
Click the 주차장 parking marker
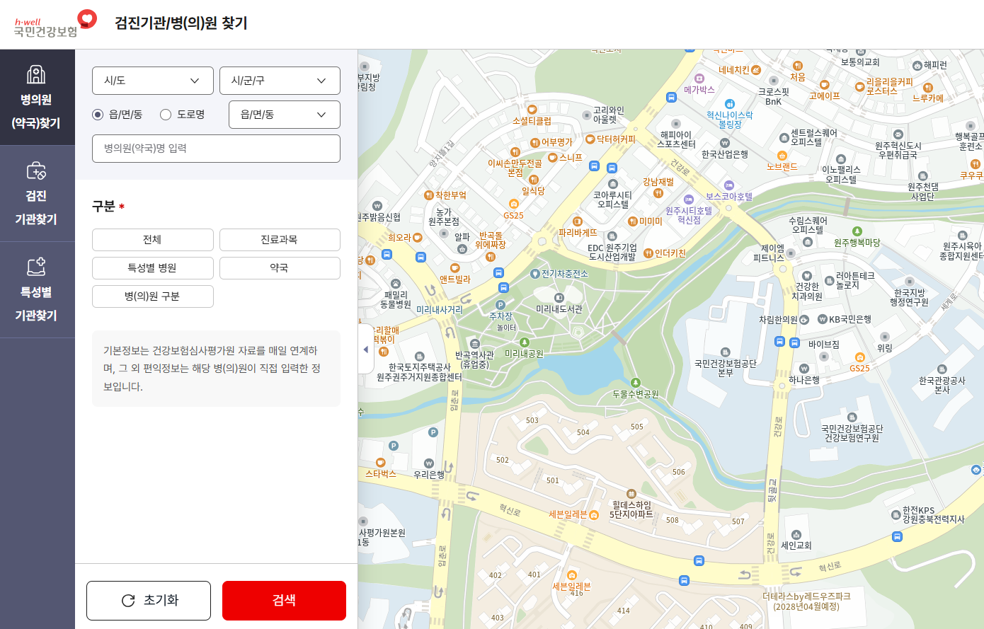click(x=500, y=306)
